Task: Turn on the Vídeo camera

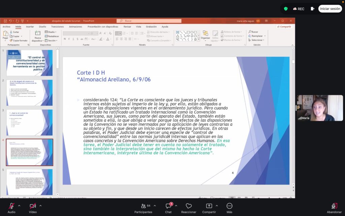Action: click(33, 206)
